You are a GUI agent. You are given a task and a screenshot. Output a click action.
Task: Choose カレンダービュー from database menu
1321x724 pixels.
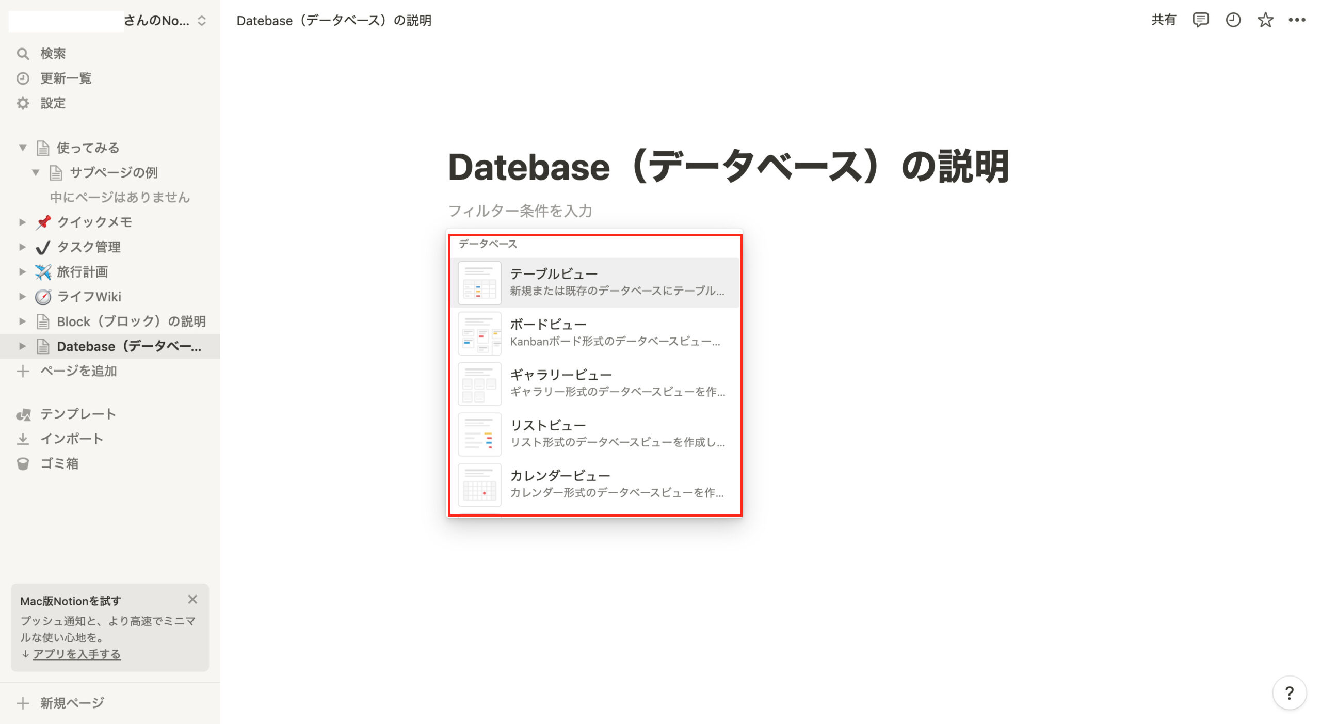point(595,485)
